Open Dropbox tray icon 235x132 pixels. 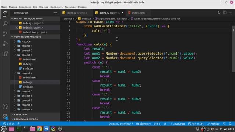click(198, 129)
